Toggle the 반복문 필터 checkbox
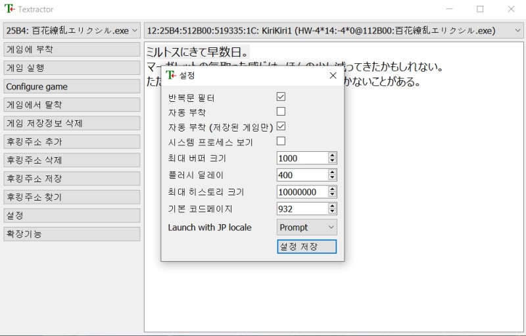This screenshot has width=526, height=336. point(281,97)
